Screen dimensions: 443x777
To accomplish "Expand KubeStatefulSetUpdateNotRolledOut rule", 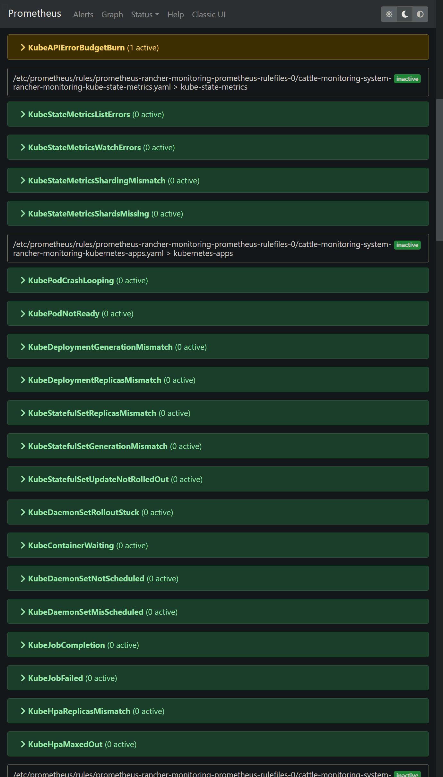I will click(218, 479).
